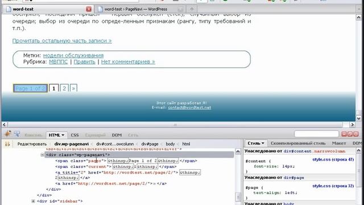Image resolution: width=364 pixels, height=205 pixels.
Task: Collapse the div class wp-pagenavi node
Action: tap(42, 155)
